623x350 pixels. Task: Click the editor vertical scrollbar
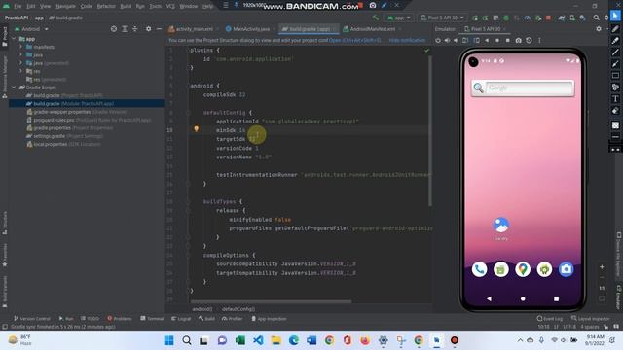click(430, 131)
